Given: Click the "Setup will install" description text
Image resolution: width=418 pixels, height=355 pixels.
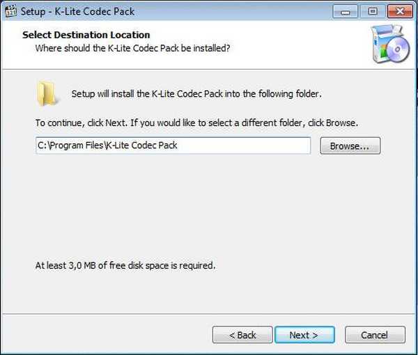Looking at the screenshot, I should click(x=196, y=94).
